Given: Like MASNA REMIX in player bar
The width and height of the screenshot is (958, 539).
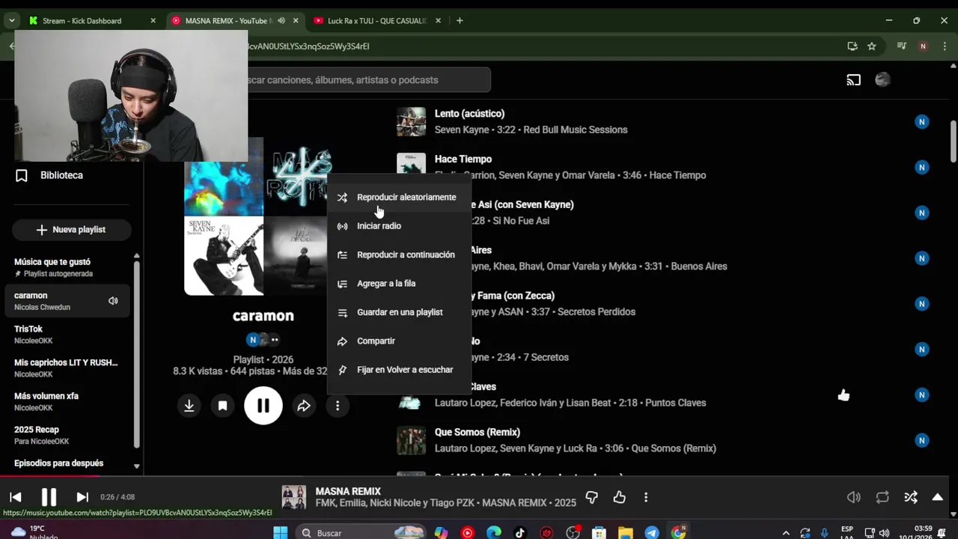Looking at the screenshot, I should pyautogui.click(x=619, y=497).
